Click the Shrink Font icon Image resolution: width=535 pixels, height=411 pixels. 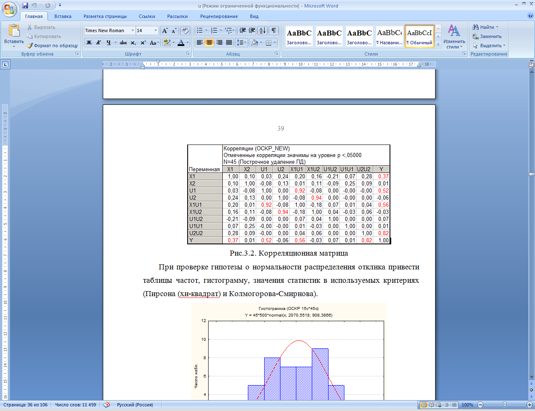pos(174,30)
